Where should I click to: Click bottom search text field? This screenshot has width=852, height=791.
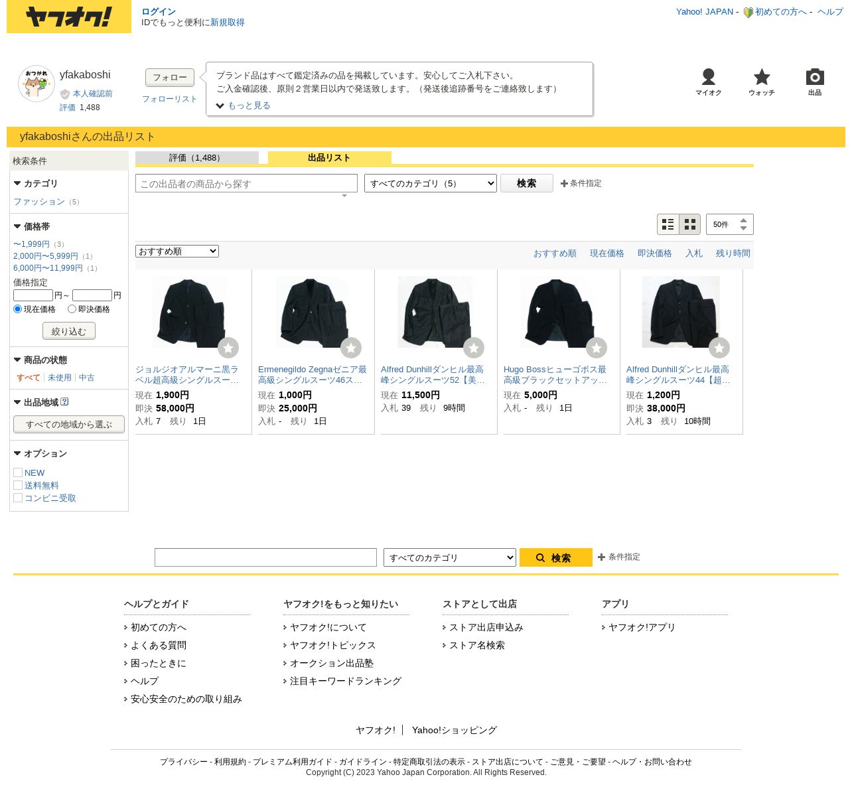point(265,557)
